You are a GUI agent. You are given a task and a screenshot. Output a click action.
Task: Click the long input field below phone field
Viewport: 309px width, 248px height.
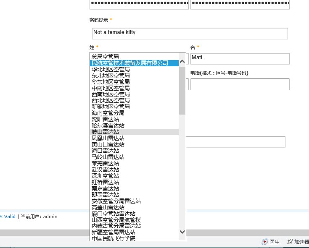coord(235,142)
